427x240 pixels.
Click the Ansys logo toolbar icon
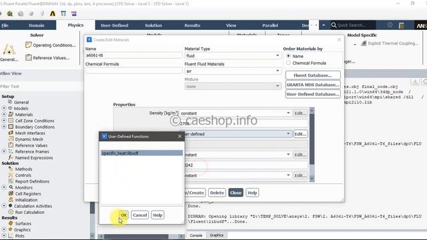[x=53, y=13]
